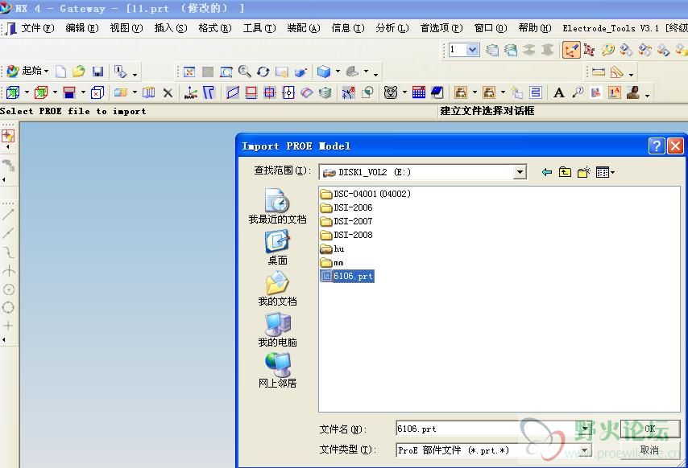Select the mm folder

click(332, 263)
